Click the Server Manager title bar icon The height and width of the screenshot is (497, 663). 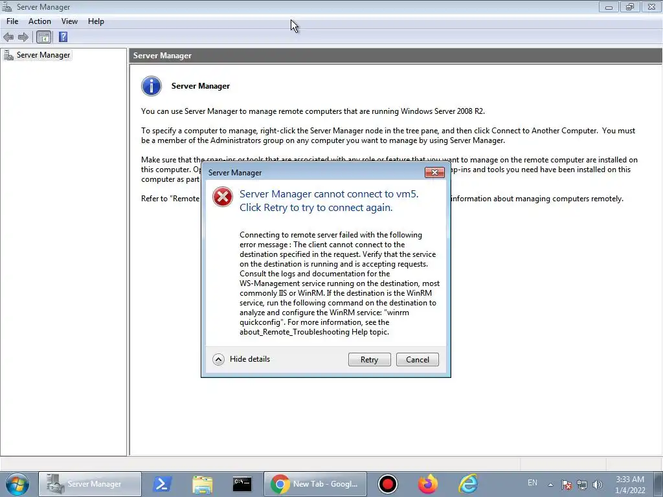click(x=7, y=6)
